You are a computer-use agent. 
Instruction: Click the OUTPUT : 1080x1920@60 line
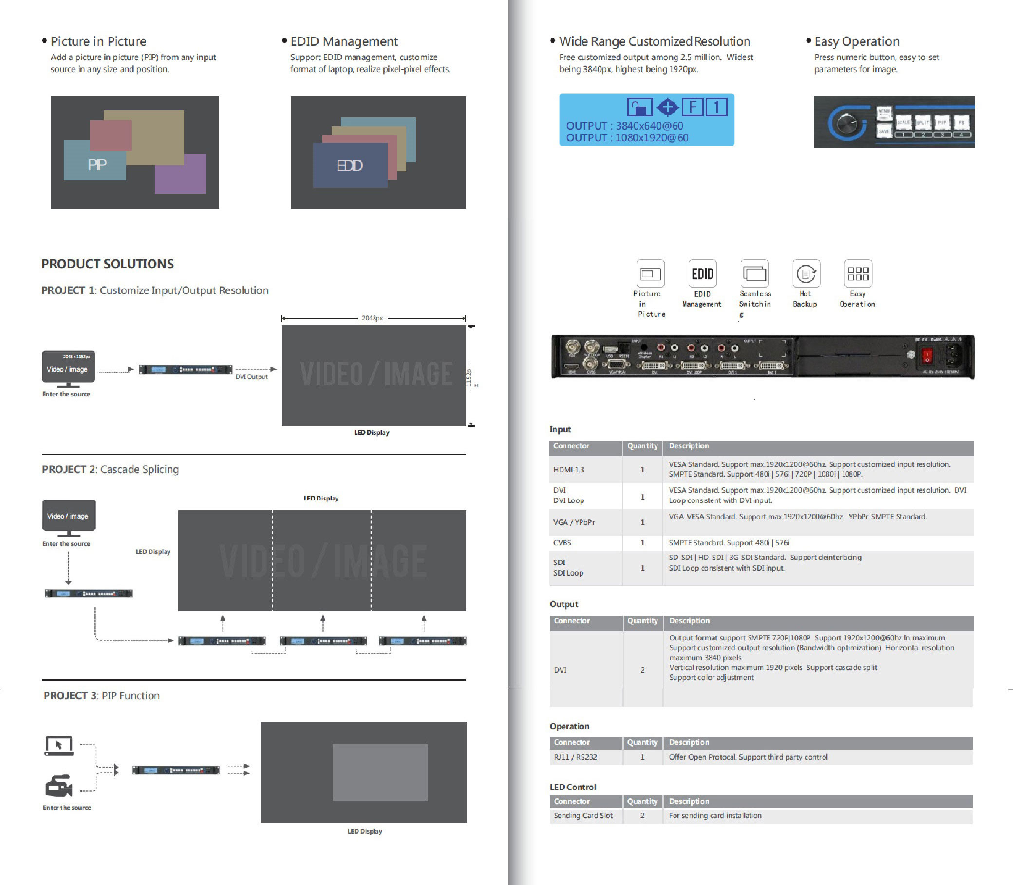627,138
